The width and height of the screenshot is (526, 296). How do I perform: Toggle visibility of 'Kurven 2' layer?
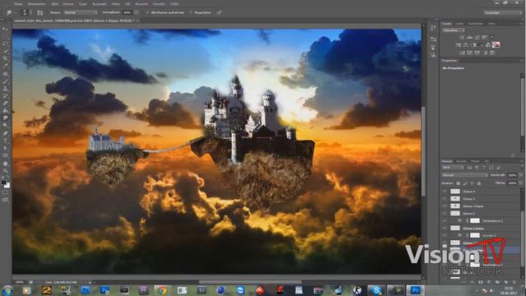tap(444, 235)
